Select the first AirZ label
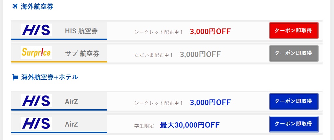This screenshot has height=140, width=334. pos(71,102)
